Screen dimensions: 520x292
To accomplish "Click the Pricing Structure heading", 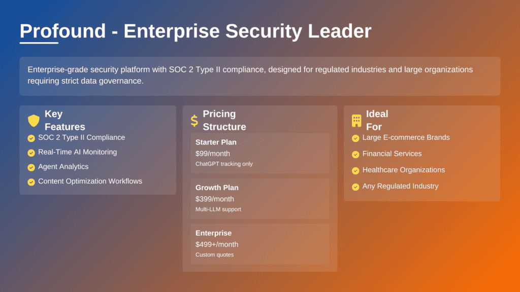I will pyautogui.click(x=224, y=121).
